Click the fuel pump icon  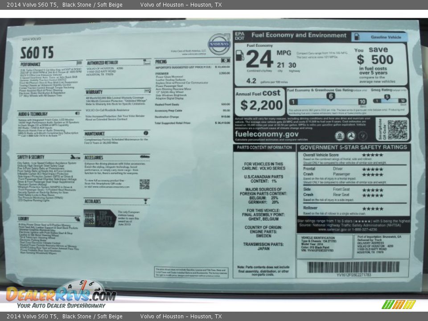click(x=240, y=56)
